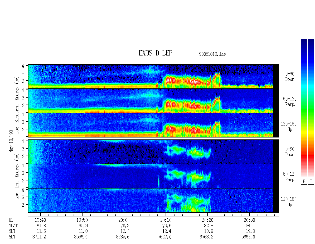This screenshot has height=244, width=315.
Task: Click the ion color scale bar
Action: click(x=311, y=109)
